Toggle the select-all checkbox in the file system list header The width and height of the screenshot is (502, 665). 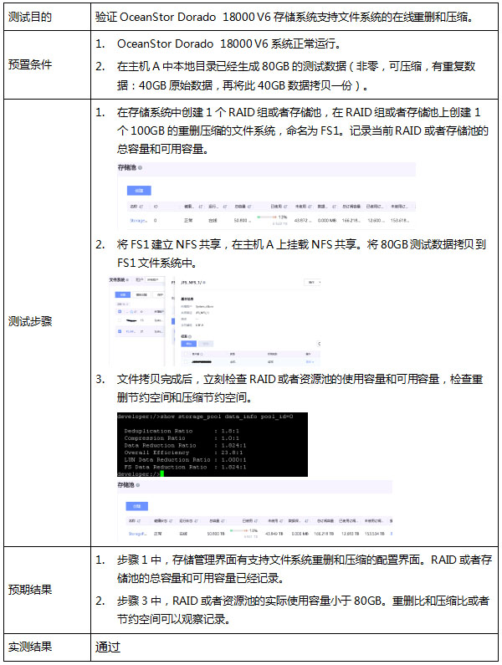pos(120,312)
